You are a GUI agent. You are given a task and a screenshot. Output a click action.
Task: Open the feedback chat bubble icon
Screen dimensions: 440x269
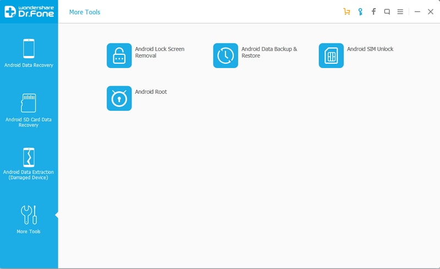pos(387,12)
